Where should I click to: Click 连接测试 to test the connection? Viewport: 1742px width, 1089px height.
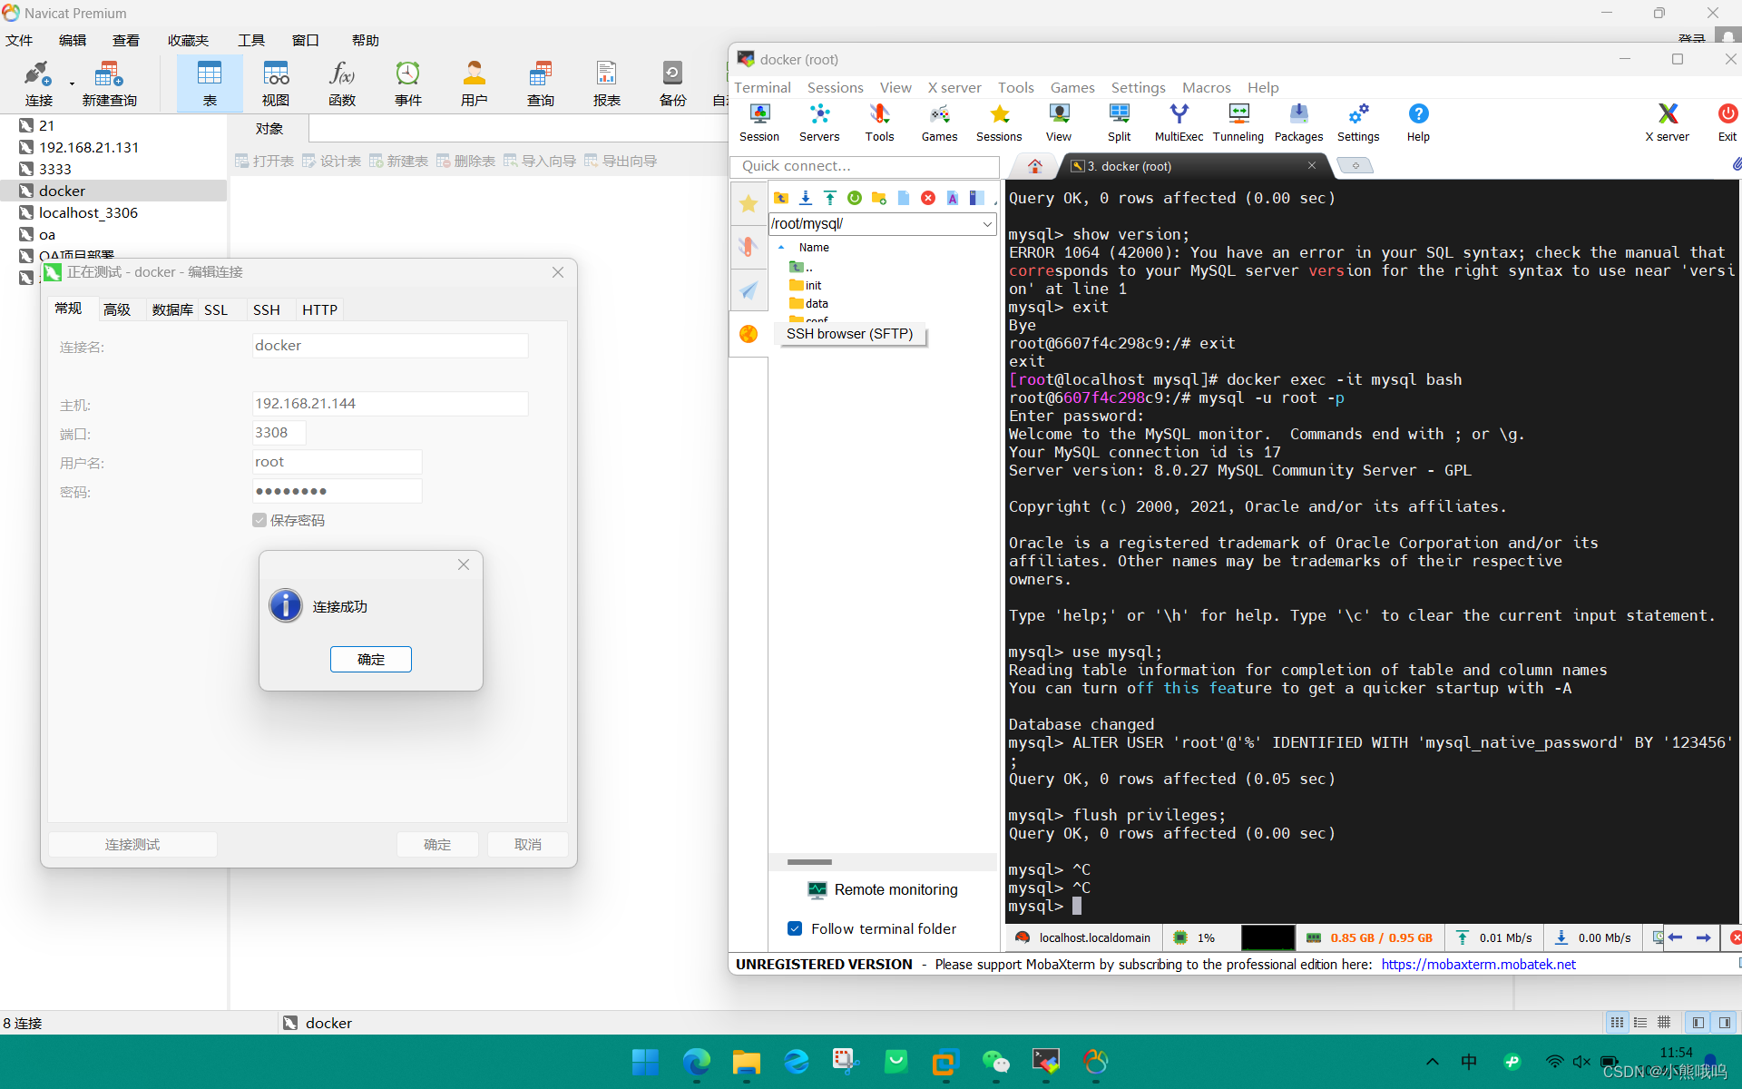(x=132, y=844)
